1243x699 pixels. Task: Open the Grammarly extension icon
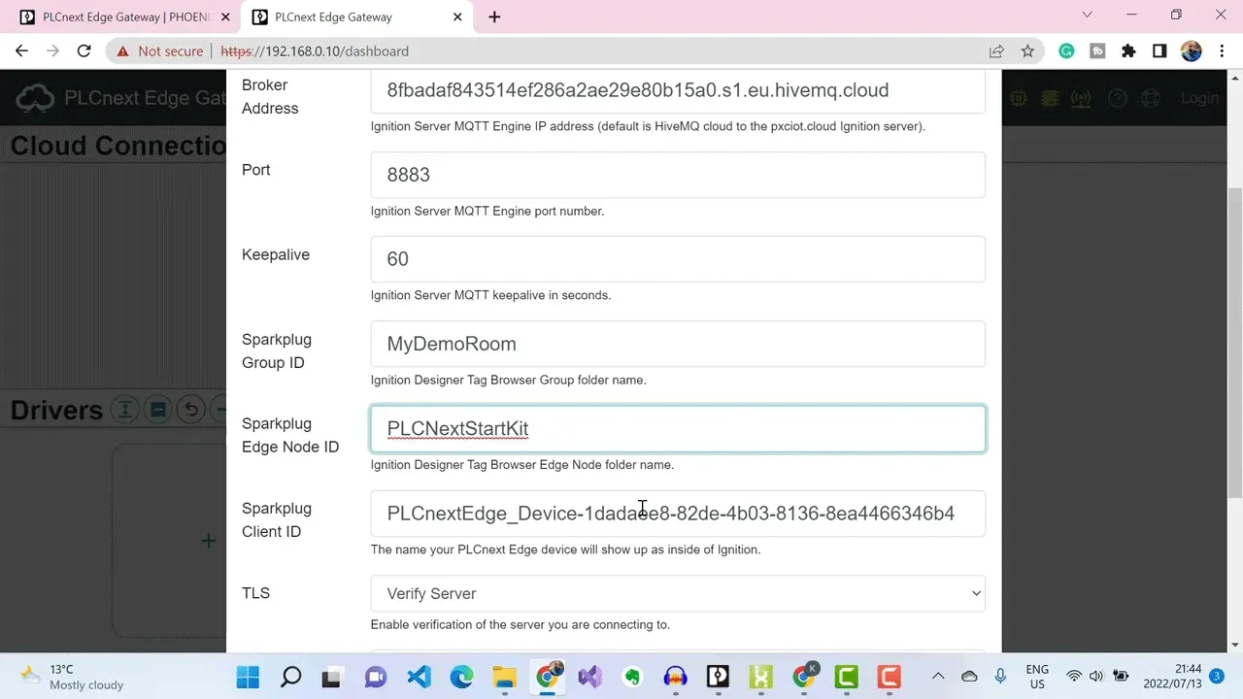point(1066,51)
